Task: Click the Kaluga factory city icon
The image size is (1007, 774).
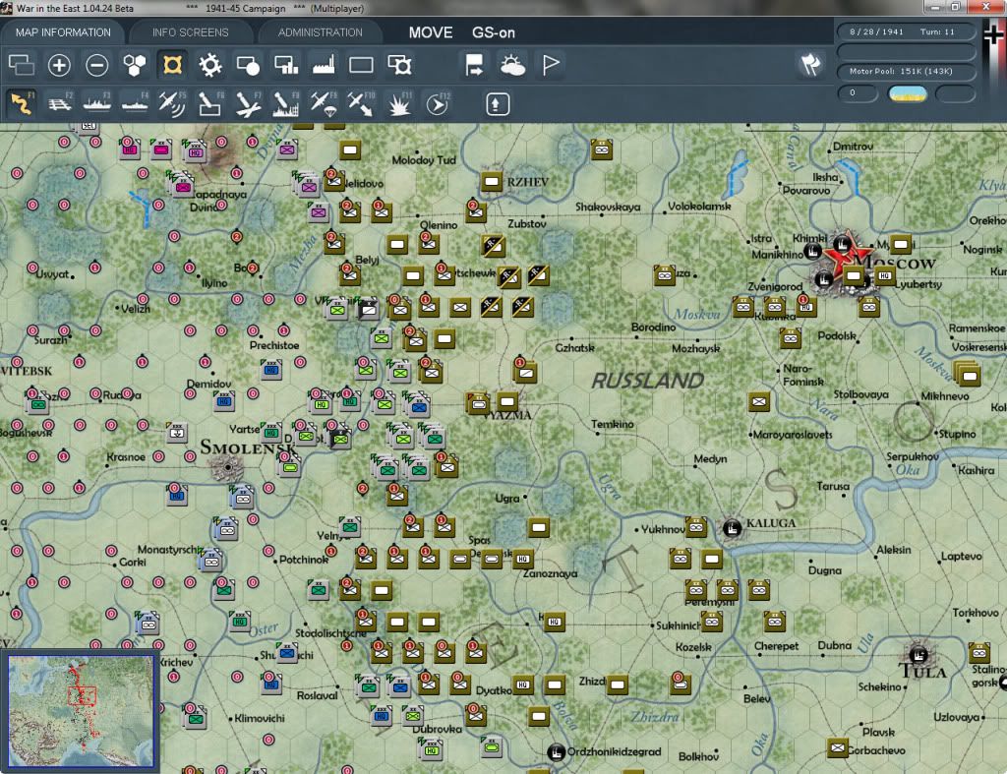Action: [732, 529]
